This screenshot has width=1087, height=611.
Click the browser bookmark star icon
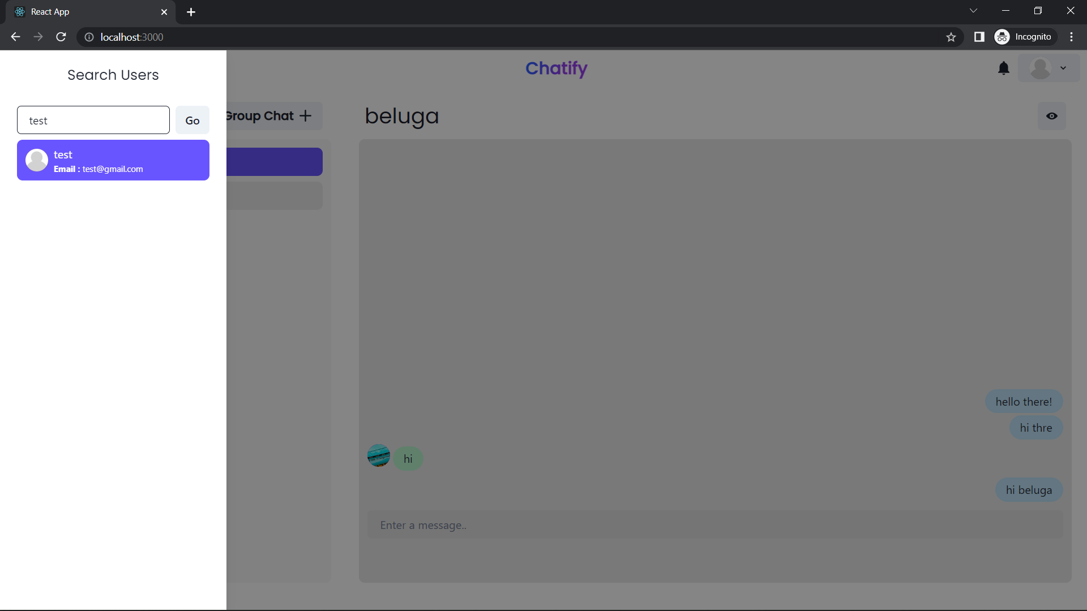click(x=951, y=37)
